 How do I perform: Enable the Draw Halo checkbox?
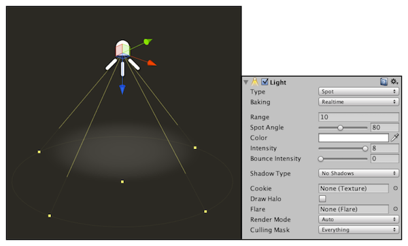(x=322, y=199)
